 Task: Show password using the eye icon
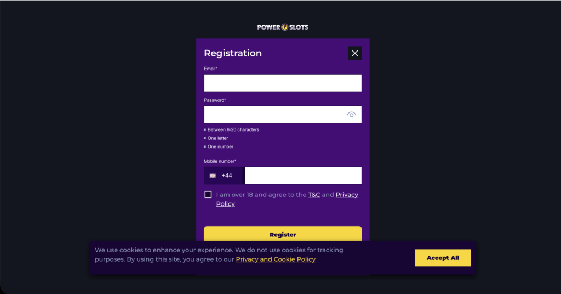(x=351, y=115)
